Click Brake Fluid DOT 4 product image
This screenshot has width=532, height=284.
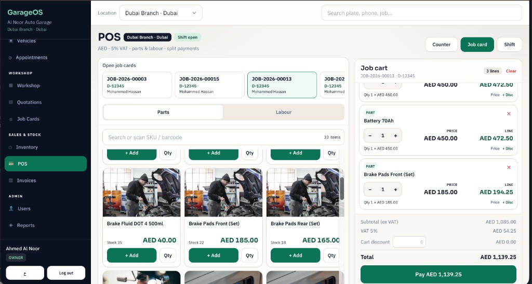pyautogui.click(x=142, y=193)
